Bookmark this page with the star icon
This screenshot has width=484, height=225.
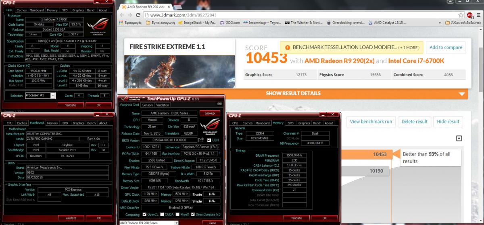point(461,15)
